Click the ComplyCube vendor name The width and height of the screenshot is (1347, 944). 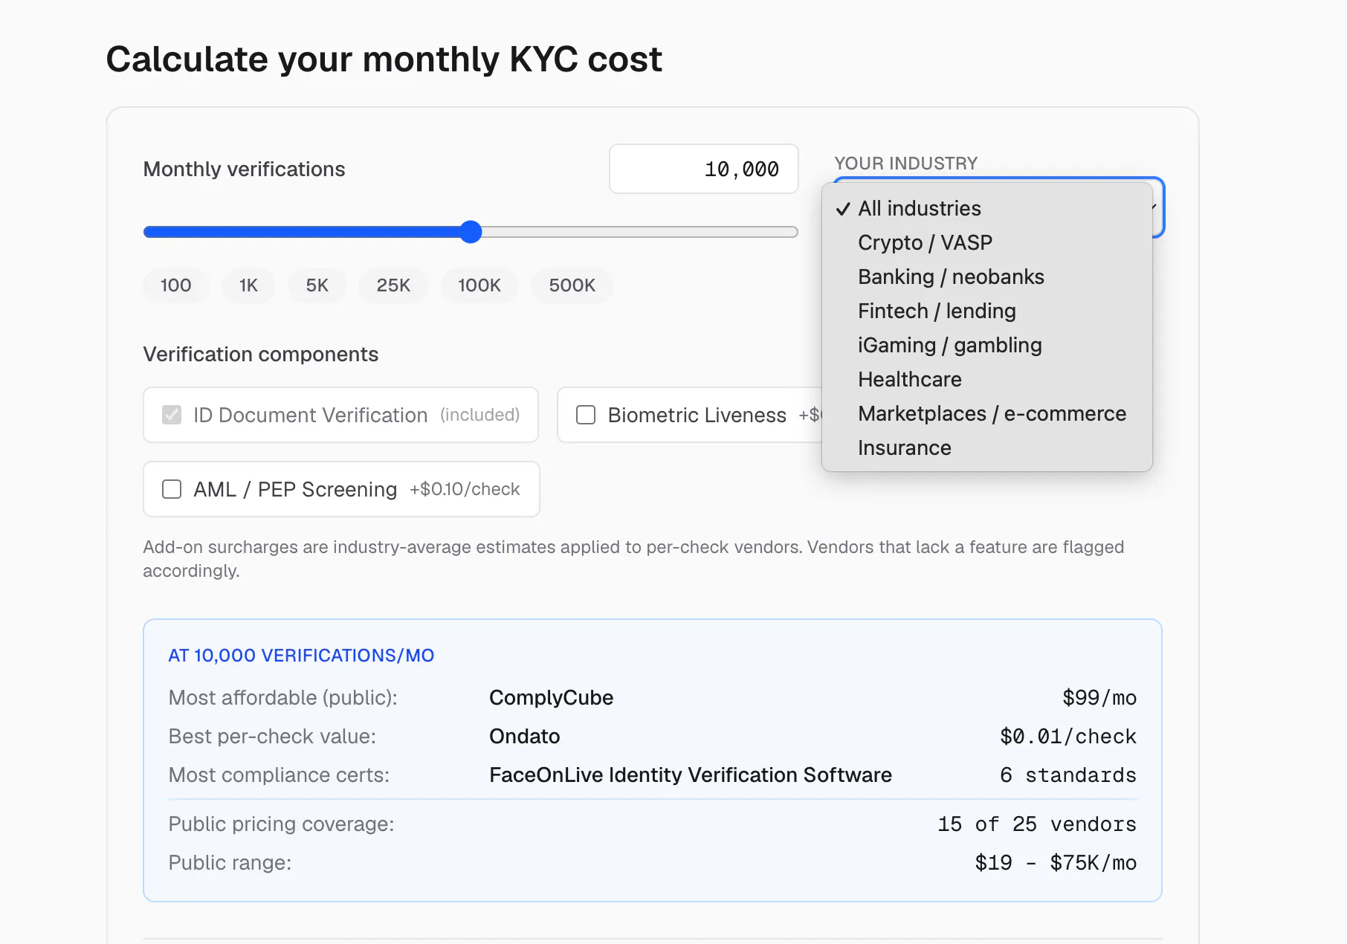[551, 697]
